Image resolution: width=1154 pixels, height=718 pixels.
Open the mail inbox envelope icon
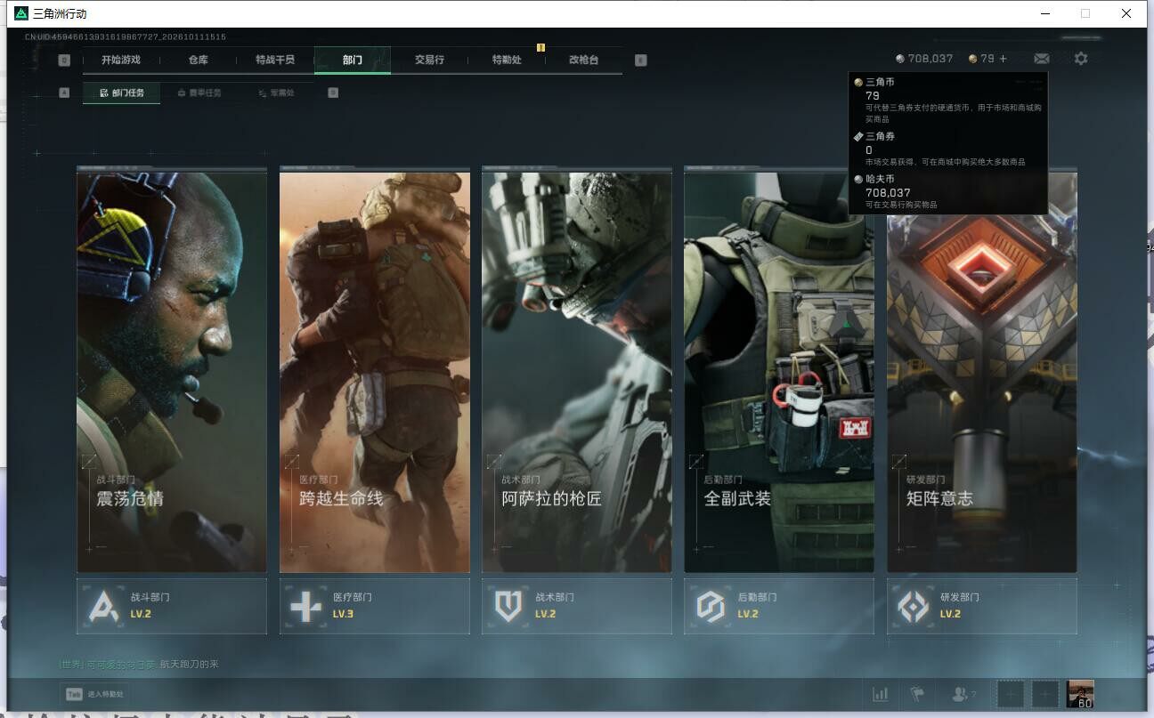pyautogui.click(x=1041, y=59)
